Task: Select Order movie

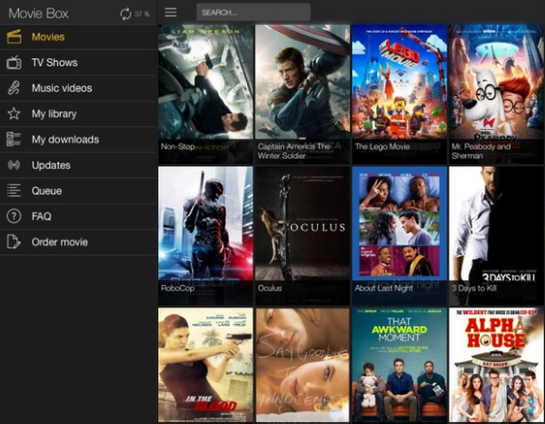Action: [x=78, y=242]
